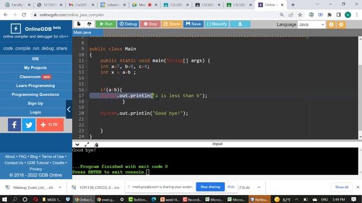
Task: Click the OnlineGDB logo
Action: [x=16, y=29]
